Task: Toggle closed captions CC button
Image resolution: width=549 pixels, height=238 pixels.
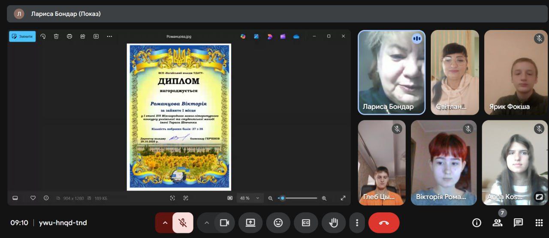Action: tap(306, 223)
